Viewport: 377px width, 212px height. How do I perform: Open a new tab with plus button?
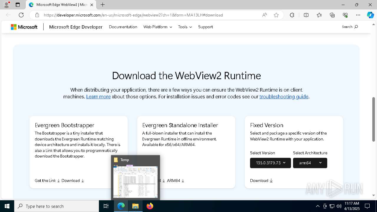click(102, 5)
